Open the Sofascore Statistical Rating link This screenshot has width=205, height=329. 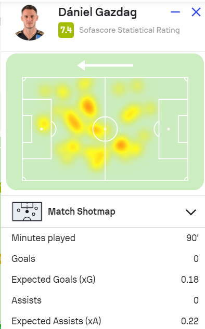point(130,30)
